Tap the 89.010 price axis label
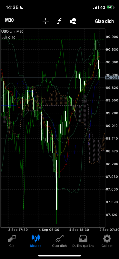119x259 pixels. tap(112, 126)
